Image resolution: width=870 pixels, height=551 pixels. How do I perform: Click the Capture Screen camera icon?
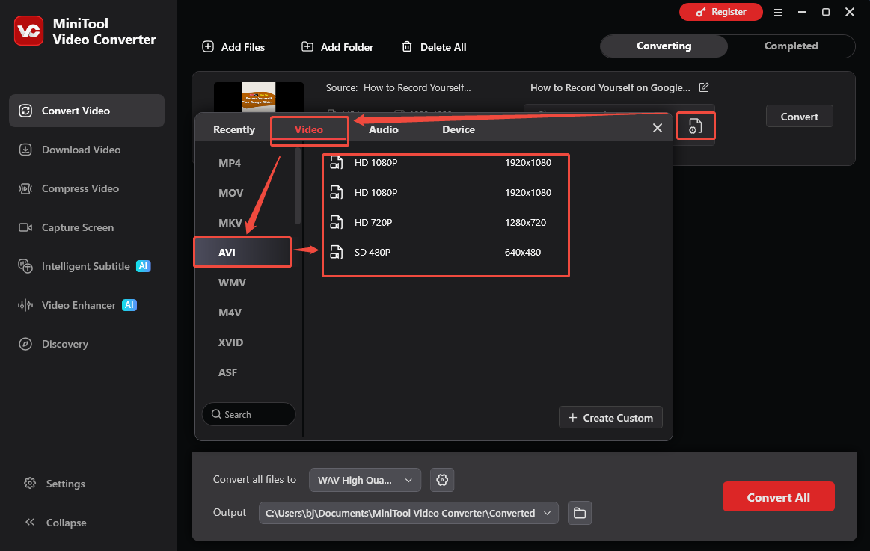click(25, 227)
